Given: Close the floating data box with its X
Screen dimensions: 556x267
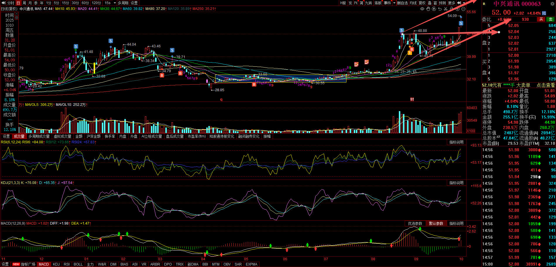Looking at the screenshot, I should (x=16, y=13).
